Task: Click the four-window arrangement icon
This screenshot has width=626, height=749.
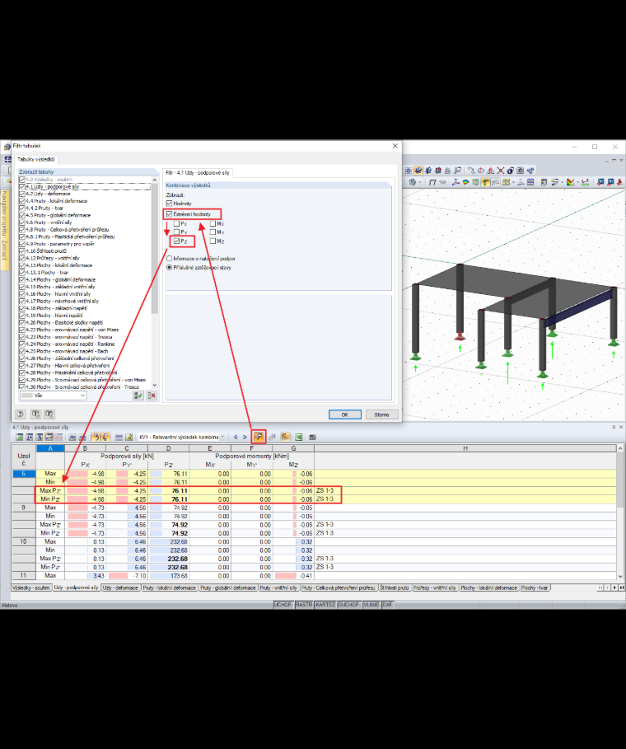Action: point(506,182)
